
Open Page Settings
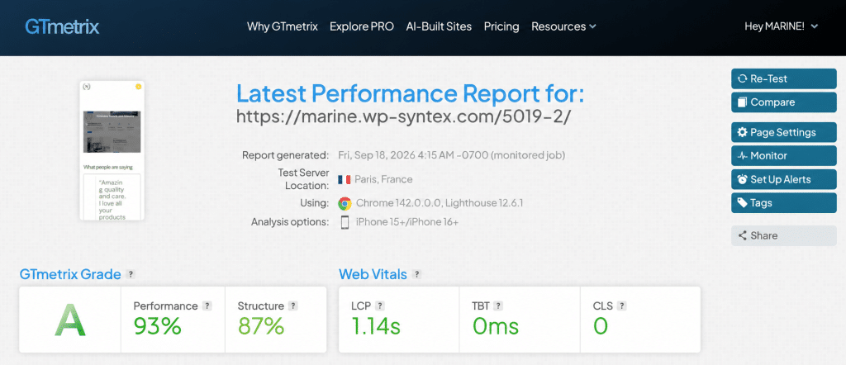point(784,132)
